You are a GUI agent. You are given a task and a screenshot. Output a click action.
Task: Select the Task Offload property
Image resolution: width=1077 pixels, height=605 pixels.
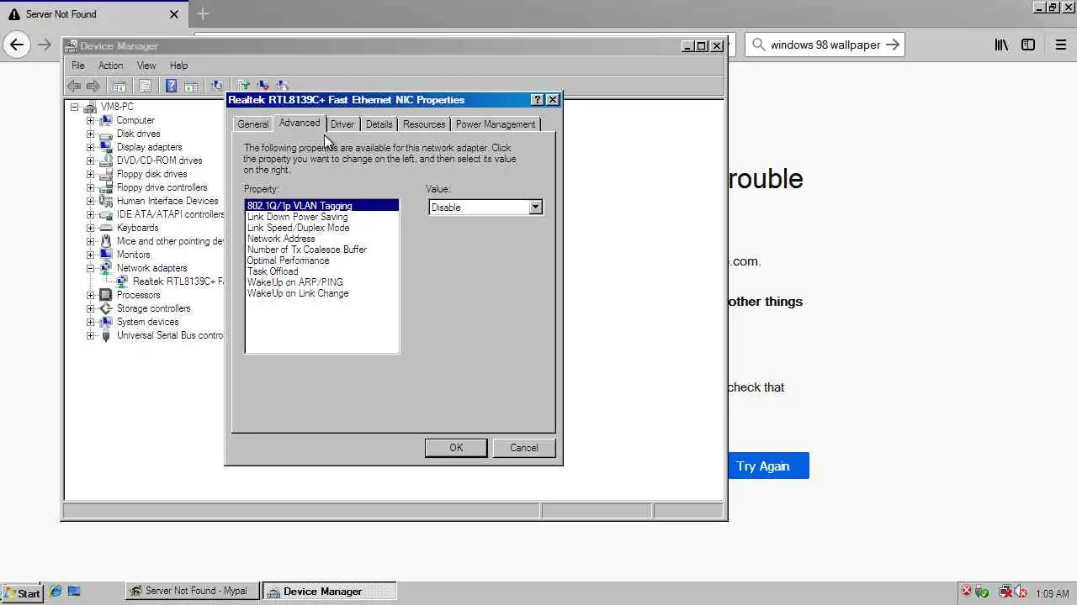(273, 271)
